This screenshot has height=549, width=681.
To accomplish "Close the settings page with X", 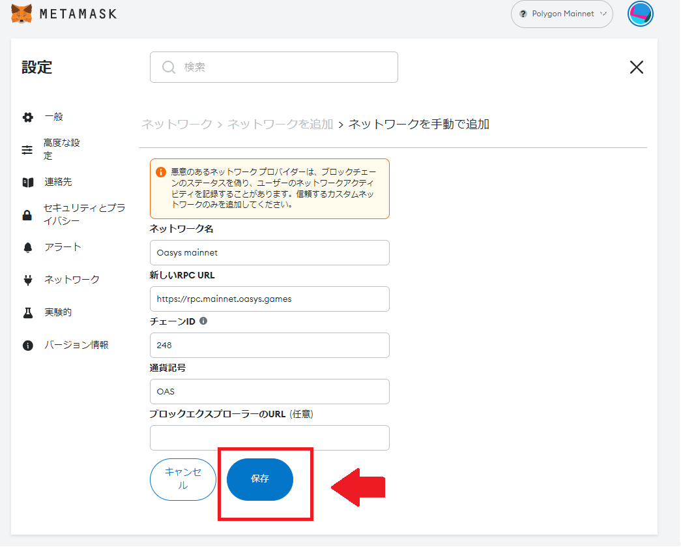I will (636, 67).
